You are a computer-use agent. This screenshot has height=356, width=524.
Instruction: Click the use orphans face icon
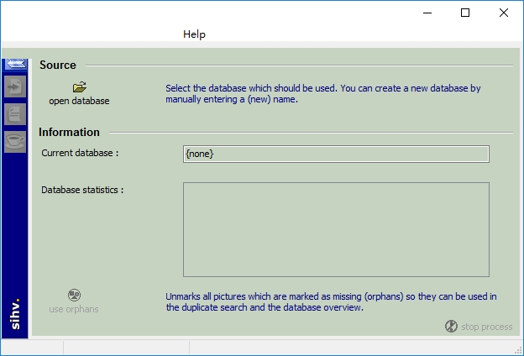point(74,295)
